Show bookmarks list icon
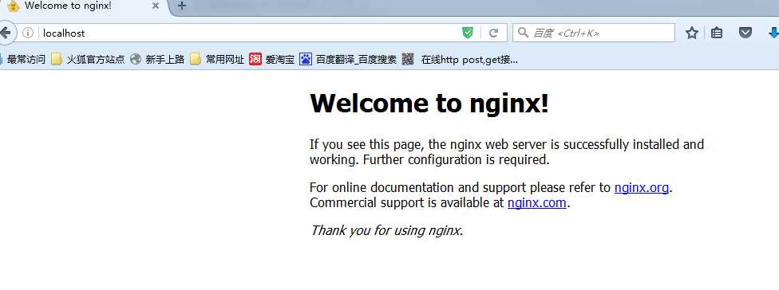The height and width of the screenshot is (290, 779). click(717, 33)
